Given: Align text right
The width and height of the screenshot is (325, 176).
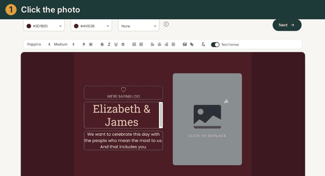Looking at the screenshot, I should (x=167, y=44).
